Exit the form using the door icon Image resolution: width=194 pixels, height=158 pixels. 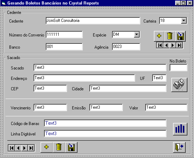coord(179,147)
